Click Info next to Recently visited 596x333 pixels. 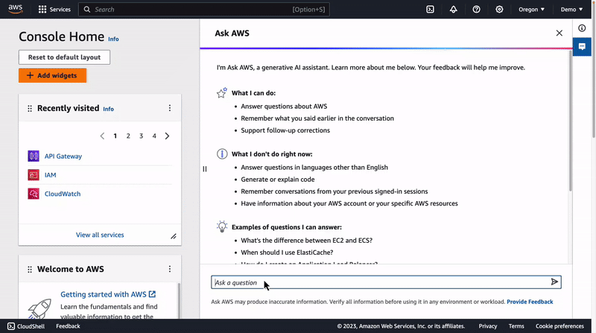coord(108,109)
